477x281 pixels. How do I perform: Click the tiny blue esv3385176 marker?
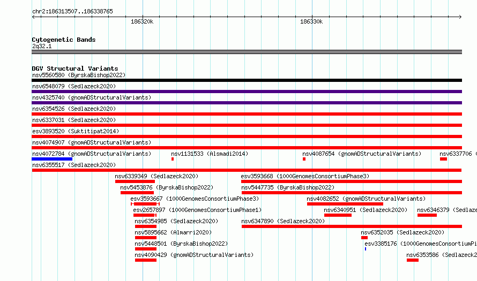click(366, 249)
